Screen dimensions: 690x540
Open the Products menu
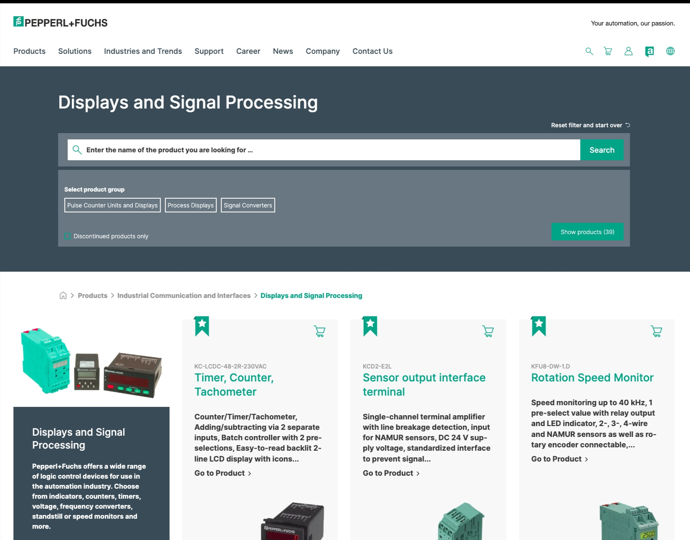(29, 51)
